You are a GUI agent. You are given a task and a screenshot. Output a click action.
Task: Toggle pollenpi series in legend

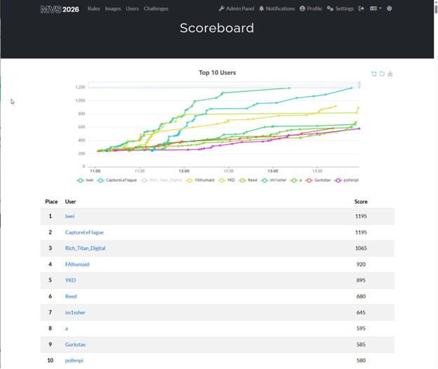click(346, 180)
